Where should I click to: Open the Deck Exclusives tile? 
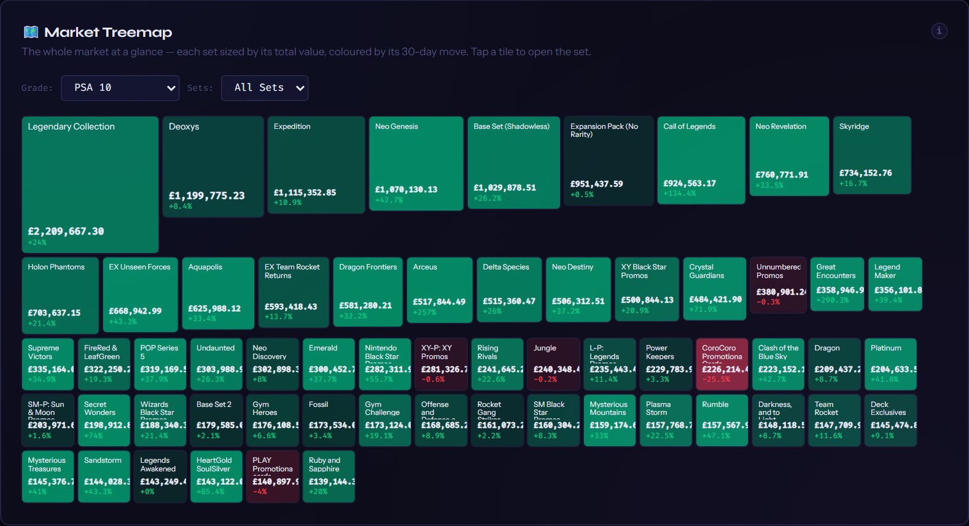pos(890,420)
